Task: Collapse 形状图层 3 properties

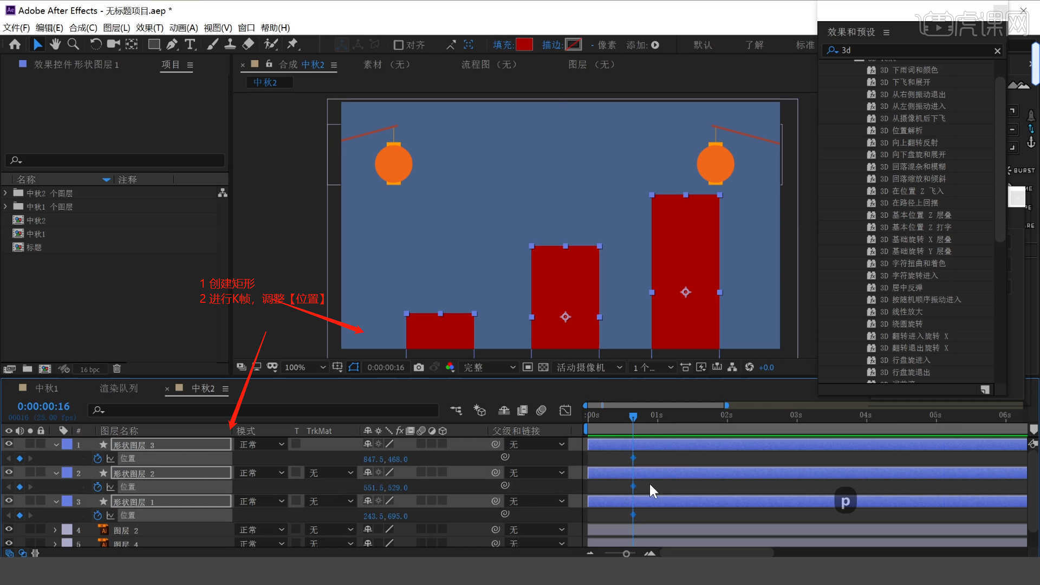Action: [x=56, y=445]
